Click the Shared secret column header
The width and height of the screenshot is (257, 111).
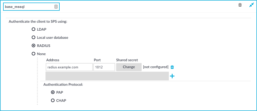pyautogui.click(x=127, y=60)
